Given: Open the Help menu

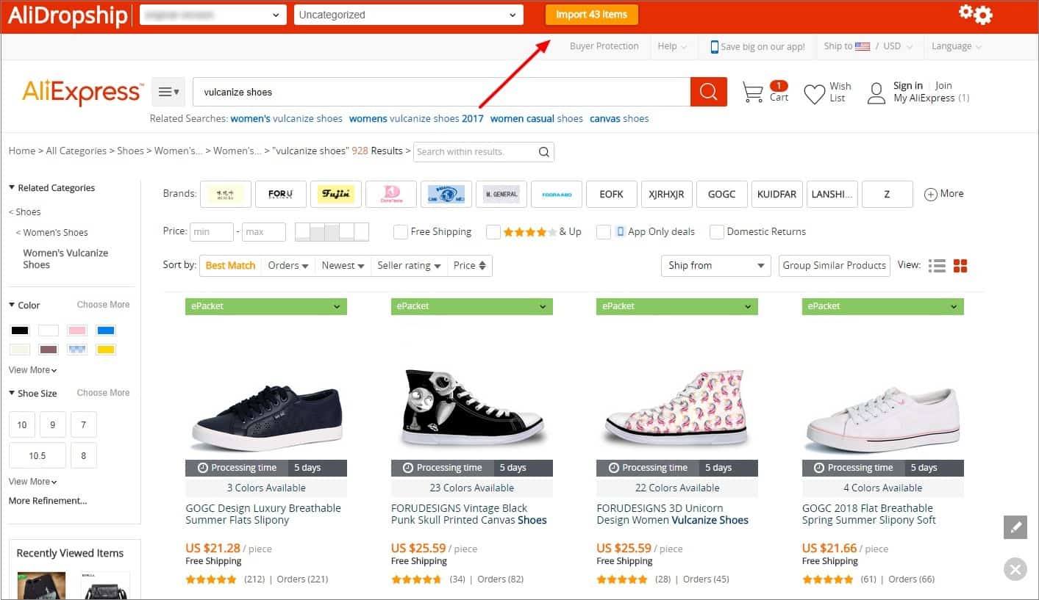Looking at the screenshot, I should 672,46.
